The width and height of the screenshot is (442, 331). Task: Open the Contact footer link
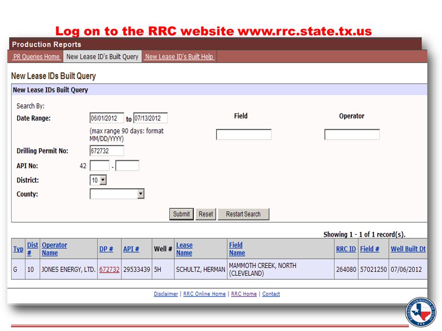[x=271, y=294]
